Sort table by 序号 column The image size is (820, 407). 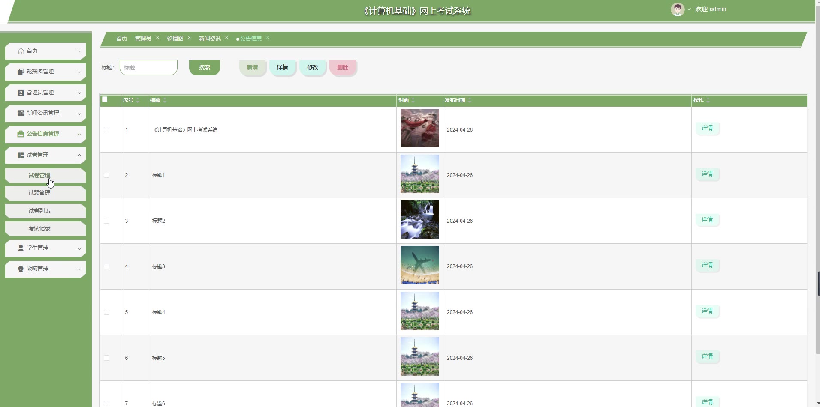tap(138, 100)
